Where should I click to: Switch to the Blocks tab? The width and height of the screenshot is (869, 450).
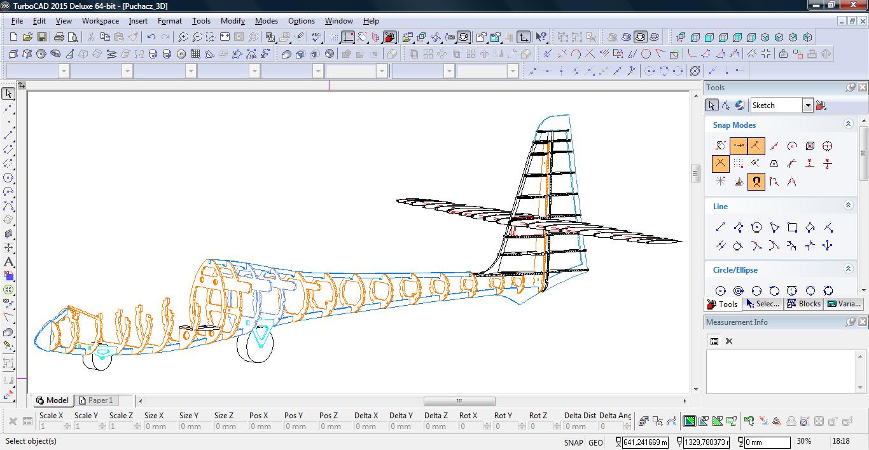pos(803,304)
